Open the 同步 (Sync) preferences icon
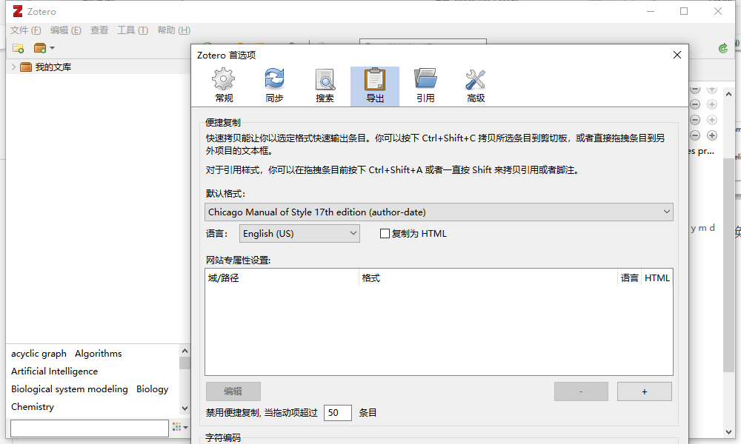The height and width of the screenshot is (444, 741). pyautogui.click(x=274, y=84)
